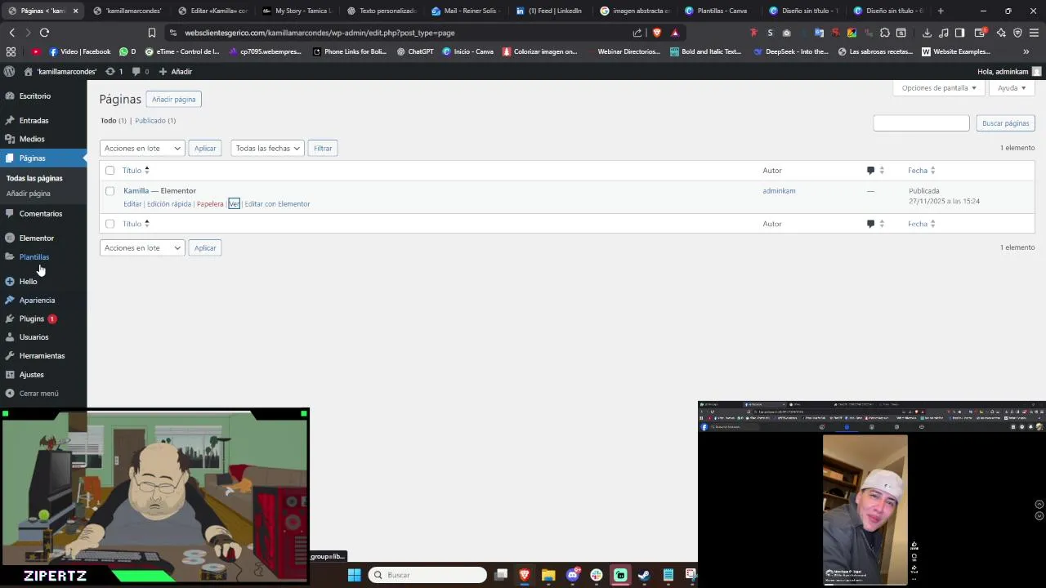Open new browser tab plus button
1046x588 pixels.
(x=941, y=11)
